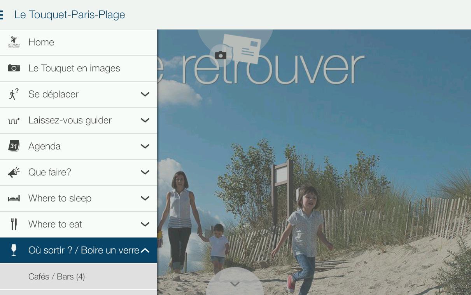Click the beach family photo
Image resolution: width=471 pixels, height=295 pixels.
tap(314, 162)
